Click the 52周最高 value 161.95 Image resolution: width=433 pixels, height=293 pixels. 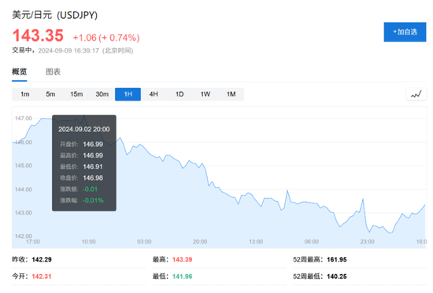pyautogui.click(x=337, y=260)
